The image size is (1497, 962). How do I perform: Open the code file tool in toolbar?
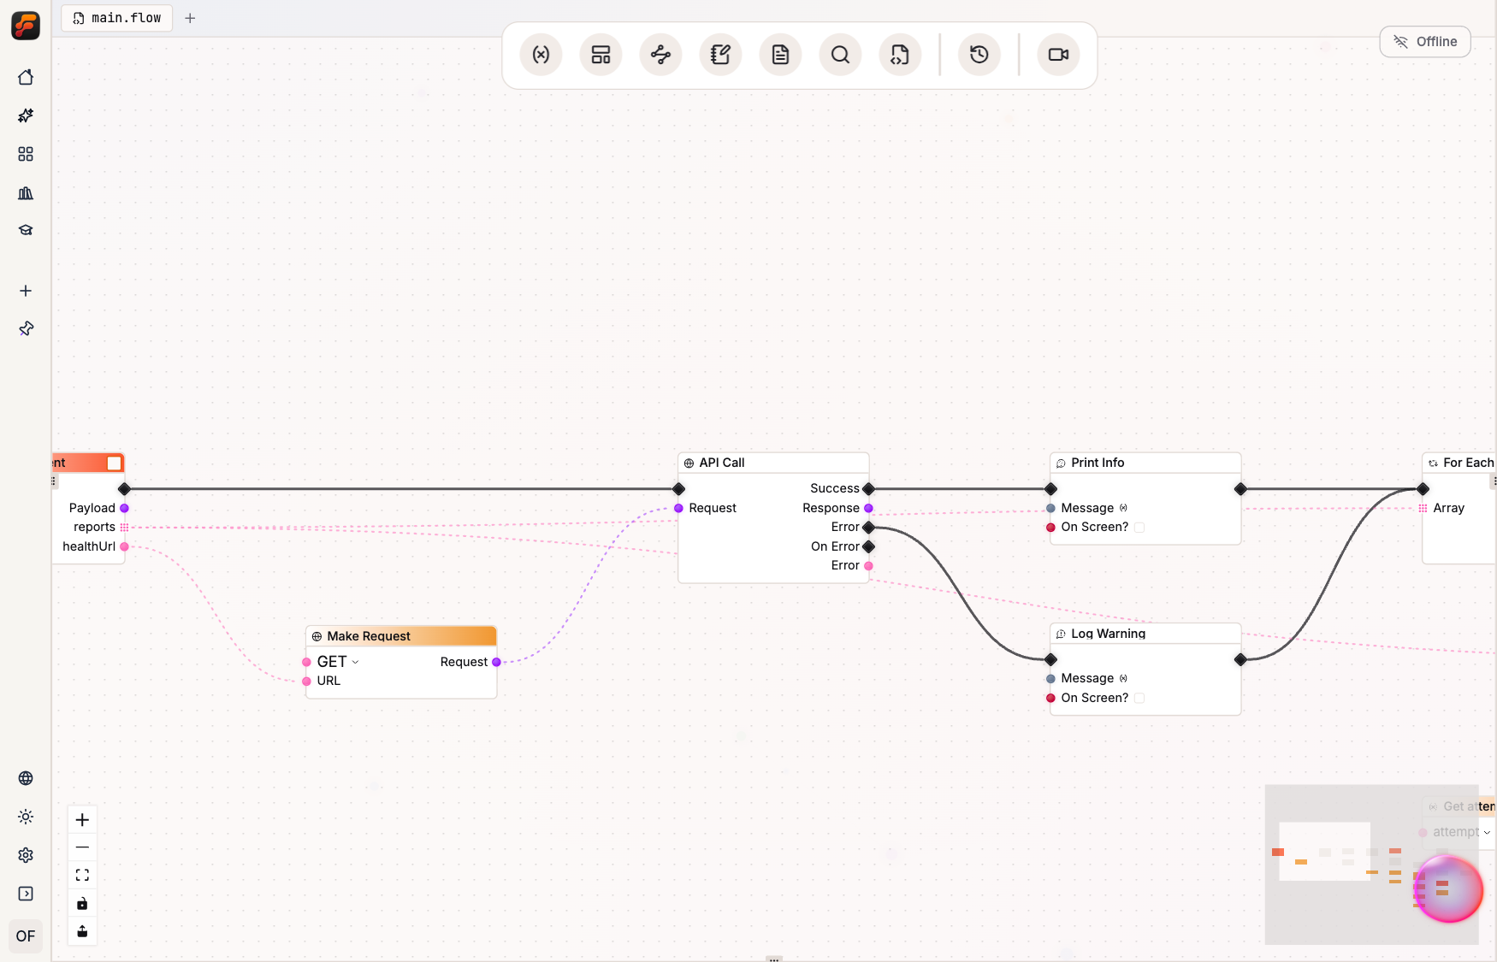click(900, 55)
